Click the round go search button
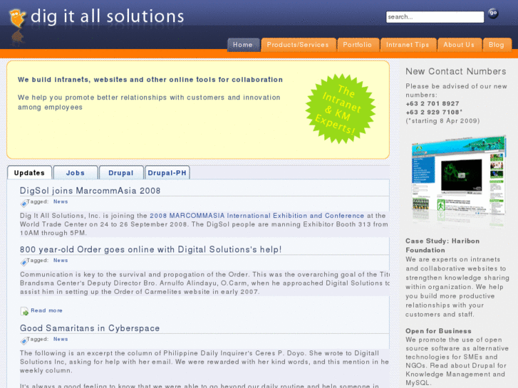 click(x=493, y=14)
